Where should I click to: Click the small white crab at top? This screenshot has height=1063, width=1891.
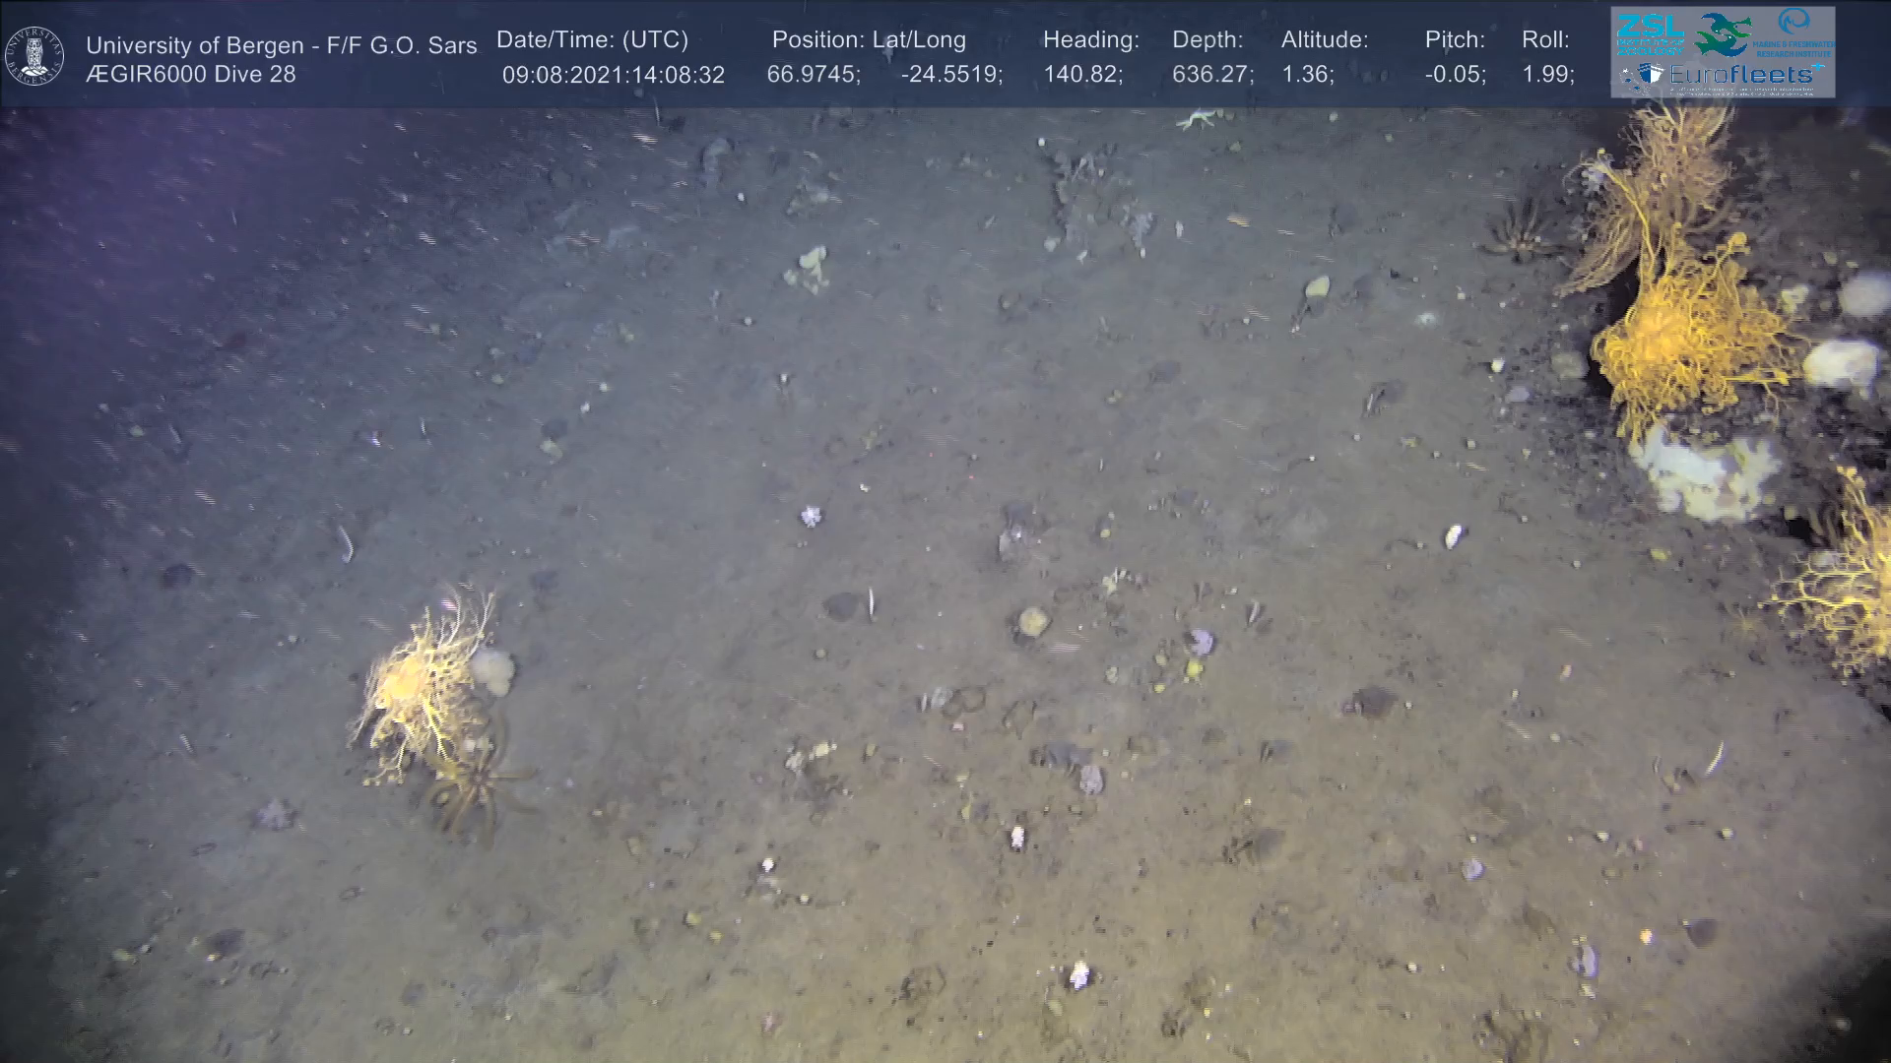click(1200, 119)
